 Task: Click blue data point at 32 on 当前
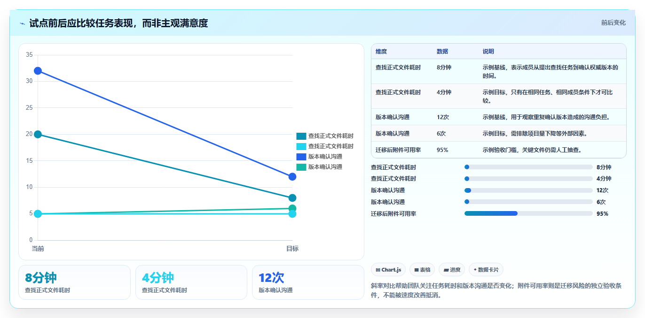(x=38, y=71)
